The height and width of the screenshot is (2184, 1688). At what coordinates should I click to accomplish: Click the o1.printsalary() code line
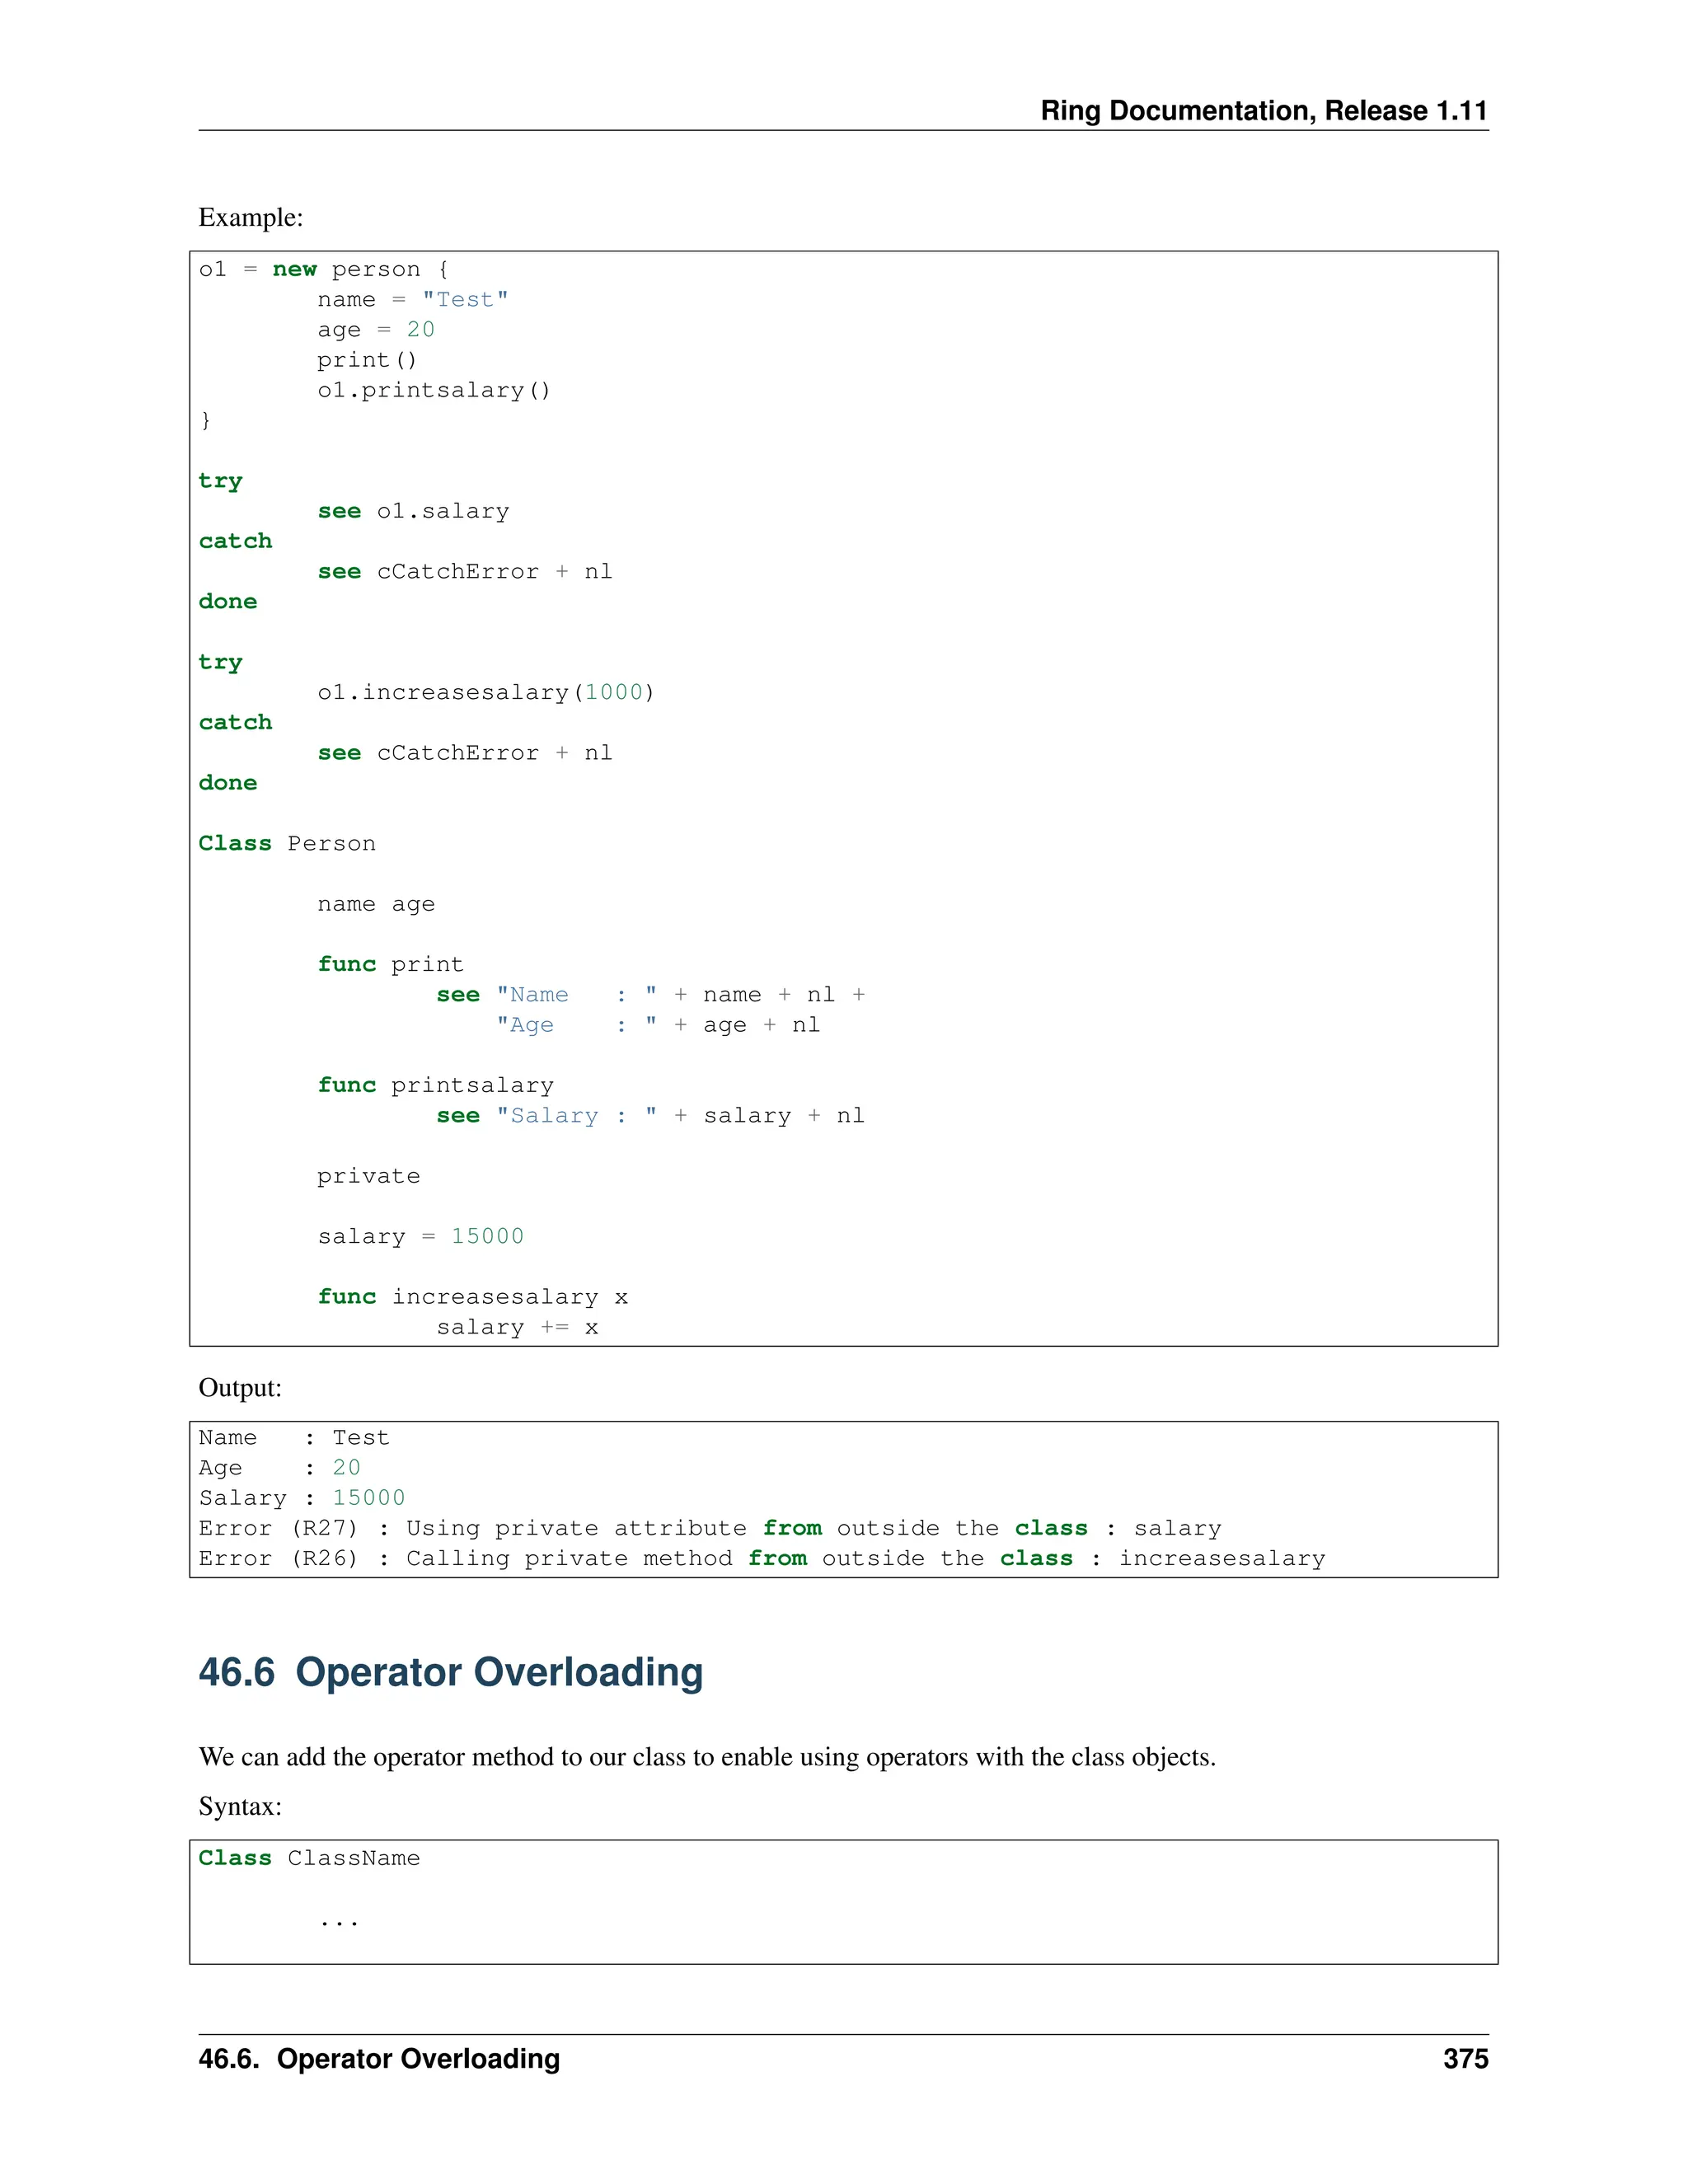coord(433,390)
